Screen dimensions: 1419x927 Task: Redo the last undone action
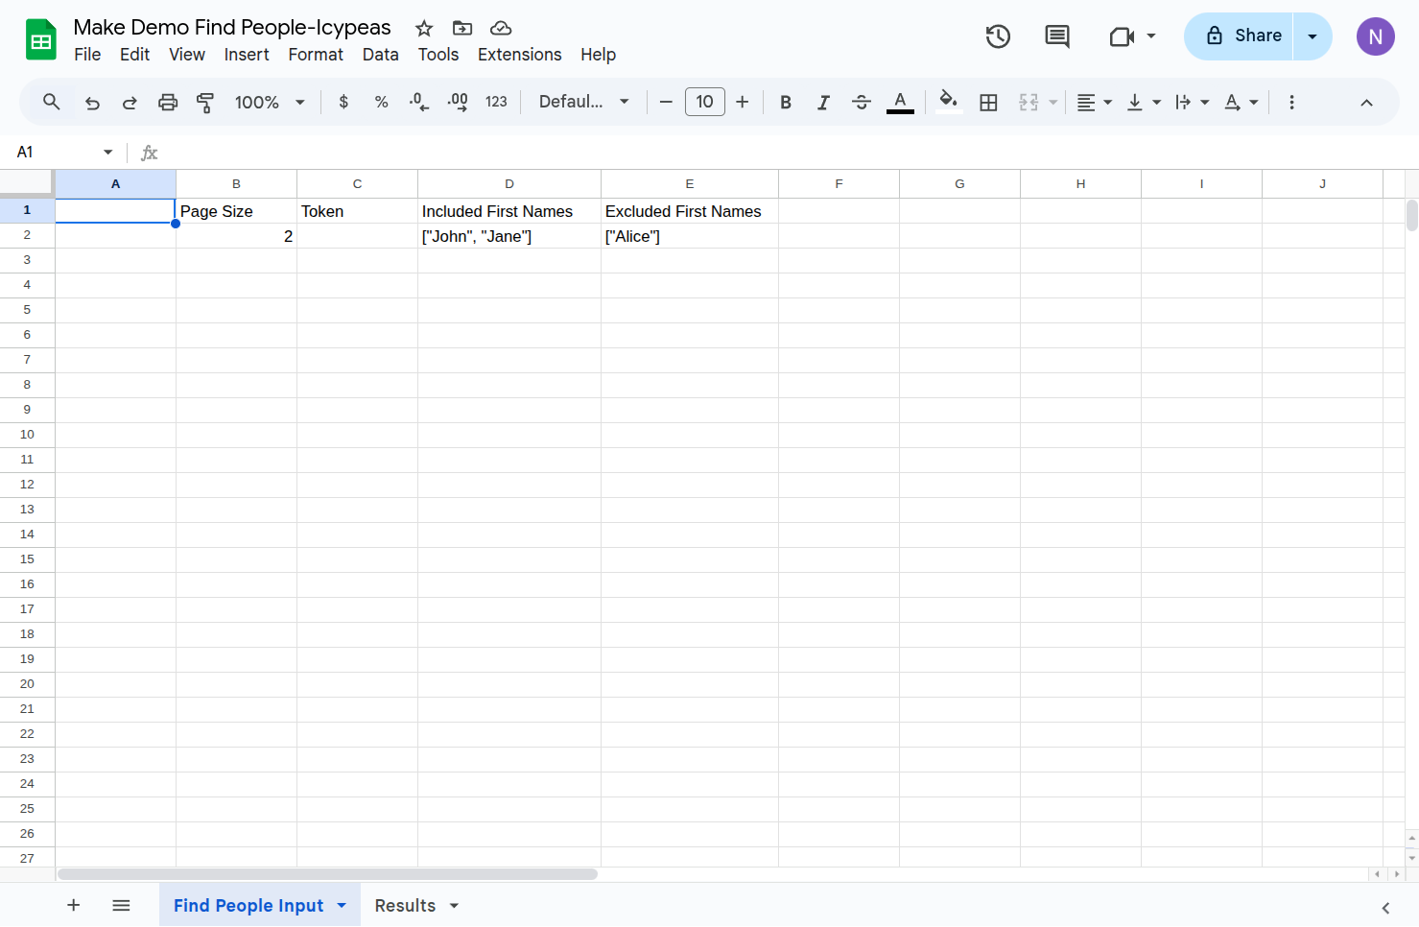(x=130, y=102)
